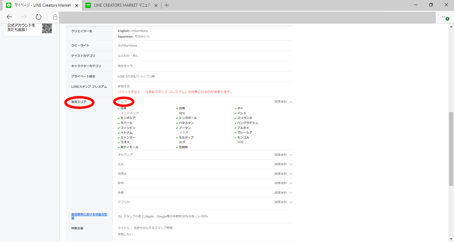Viewport: 454px width, 242px height.
Task: Click the ミャンマー country entry
Action: tap(126, 138)
